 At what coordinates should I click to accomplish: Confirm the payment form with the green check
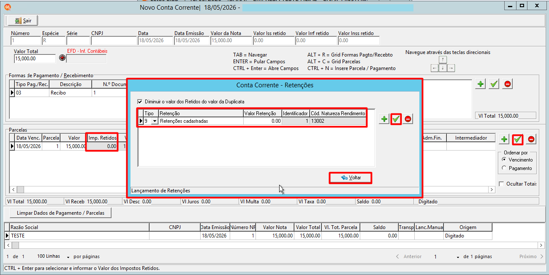click(x=494, y=84)
